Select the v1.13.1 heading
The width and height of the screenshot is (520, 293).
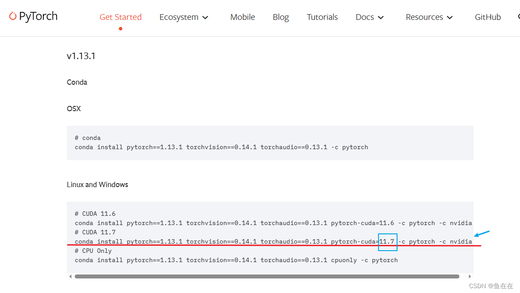tap(81, 56)
